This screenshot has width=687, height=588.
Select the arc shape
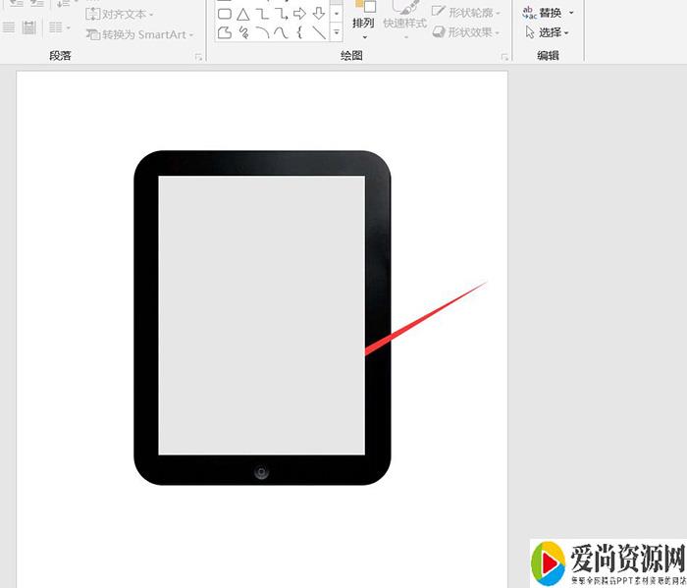pos(262,32)
